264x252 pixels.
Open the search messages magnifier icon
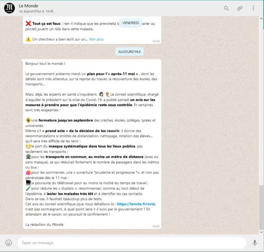click(226, 8)
